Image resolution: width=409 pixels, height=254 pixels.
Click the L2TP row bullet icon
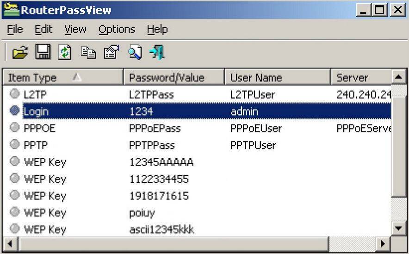(x=15, y=94)
